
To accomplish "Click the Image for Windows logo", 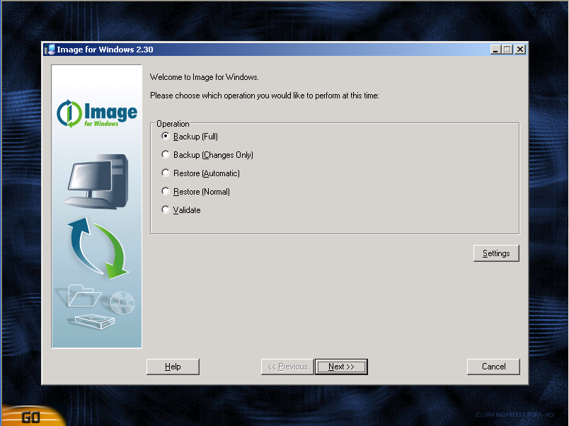I will point(97,114).
